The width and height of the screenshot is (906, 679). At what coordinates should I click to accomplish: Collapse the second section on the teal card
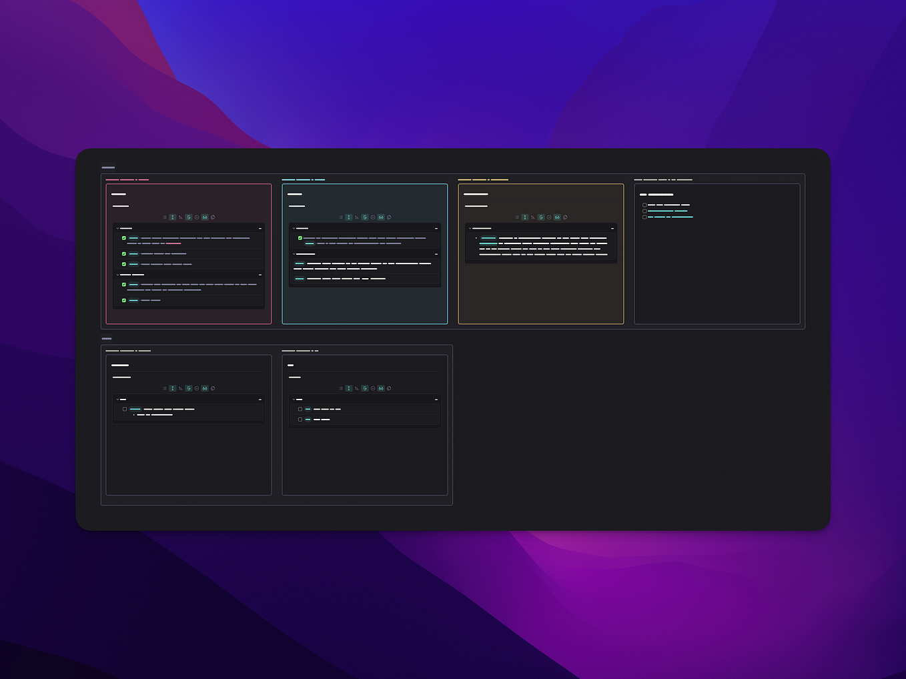coord(294,253)
